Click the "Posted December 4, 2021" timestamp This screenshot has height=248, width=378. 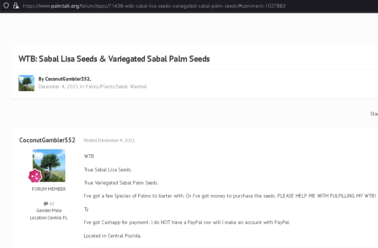[x=109, y=141]
